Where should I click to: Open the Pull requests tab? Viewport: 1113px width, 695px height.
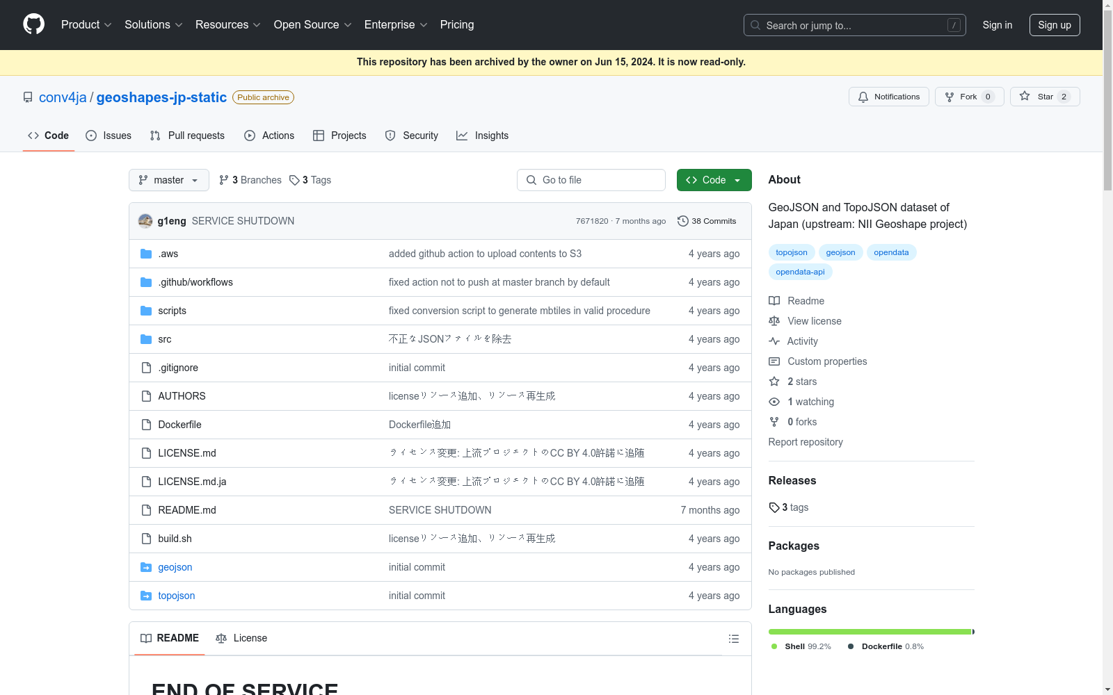point(187,136)
